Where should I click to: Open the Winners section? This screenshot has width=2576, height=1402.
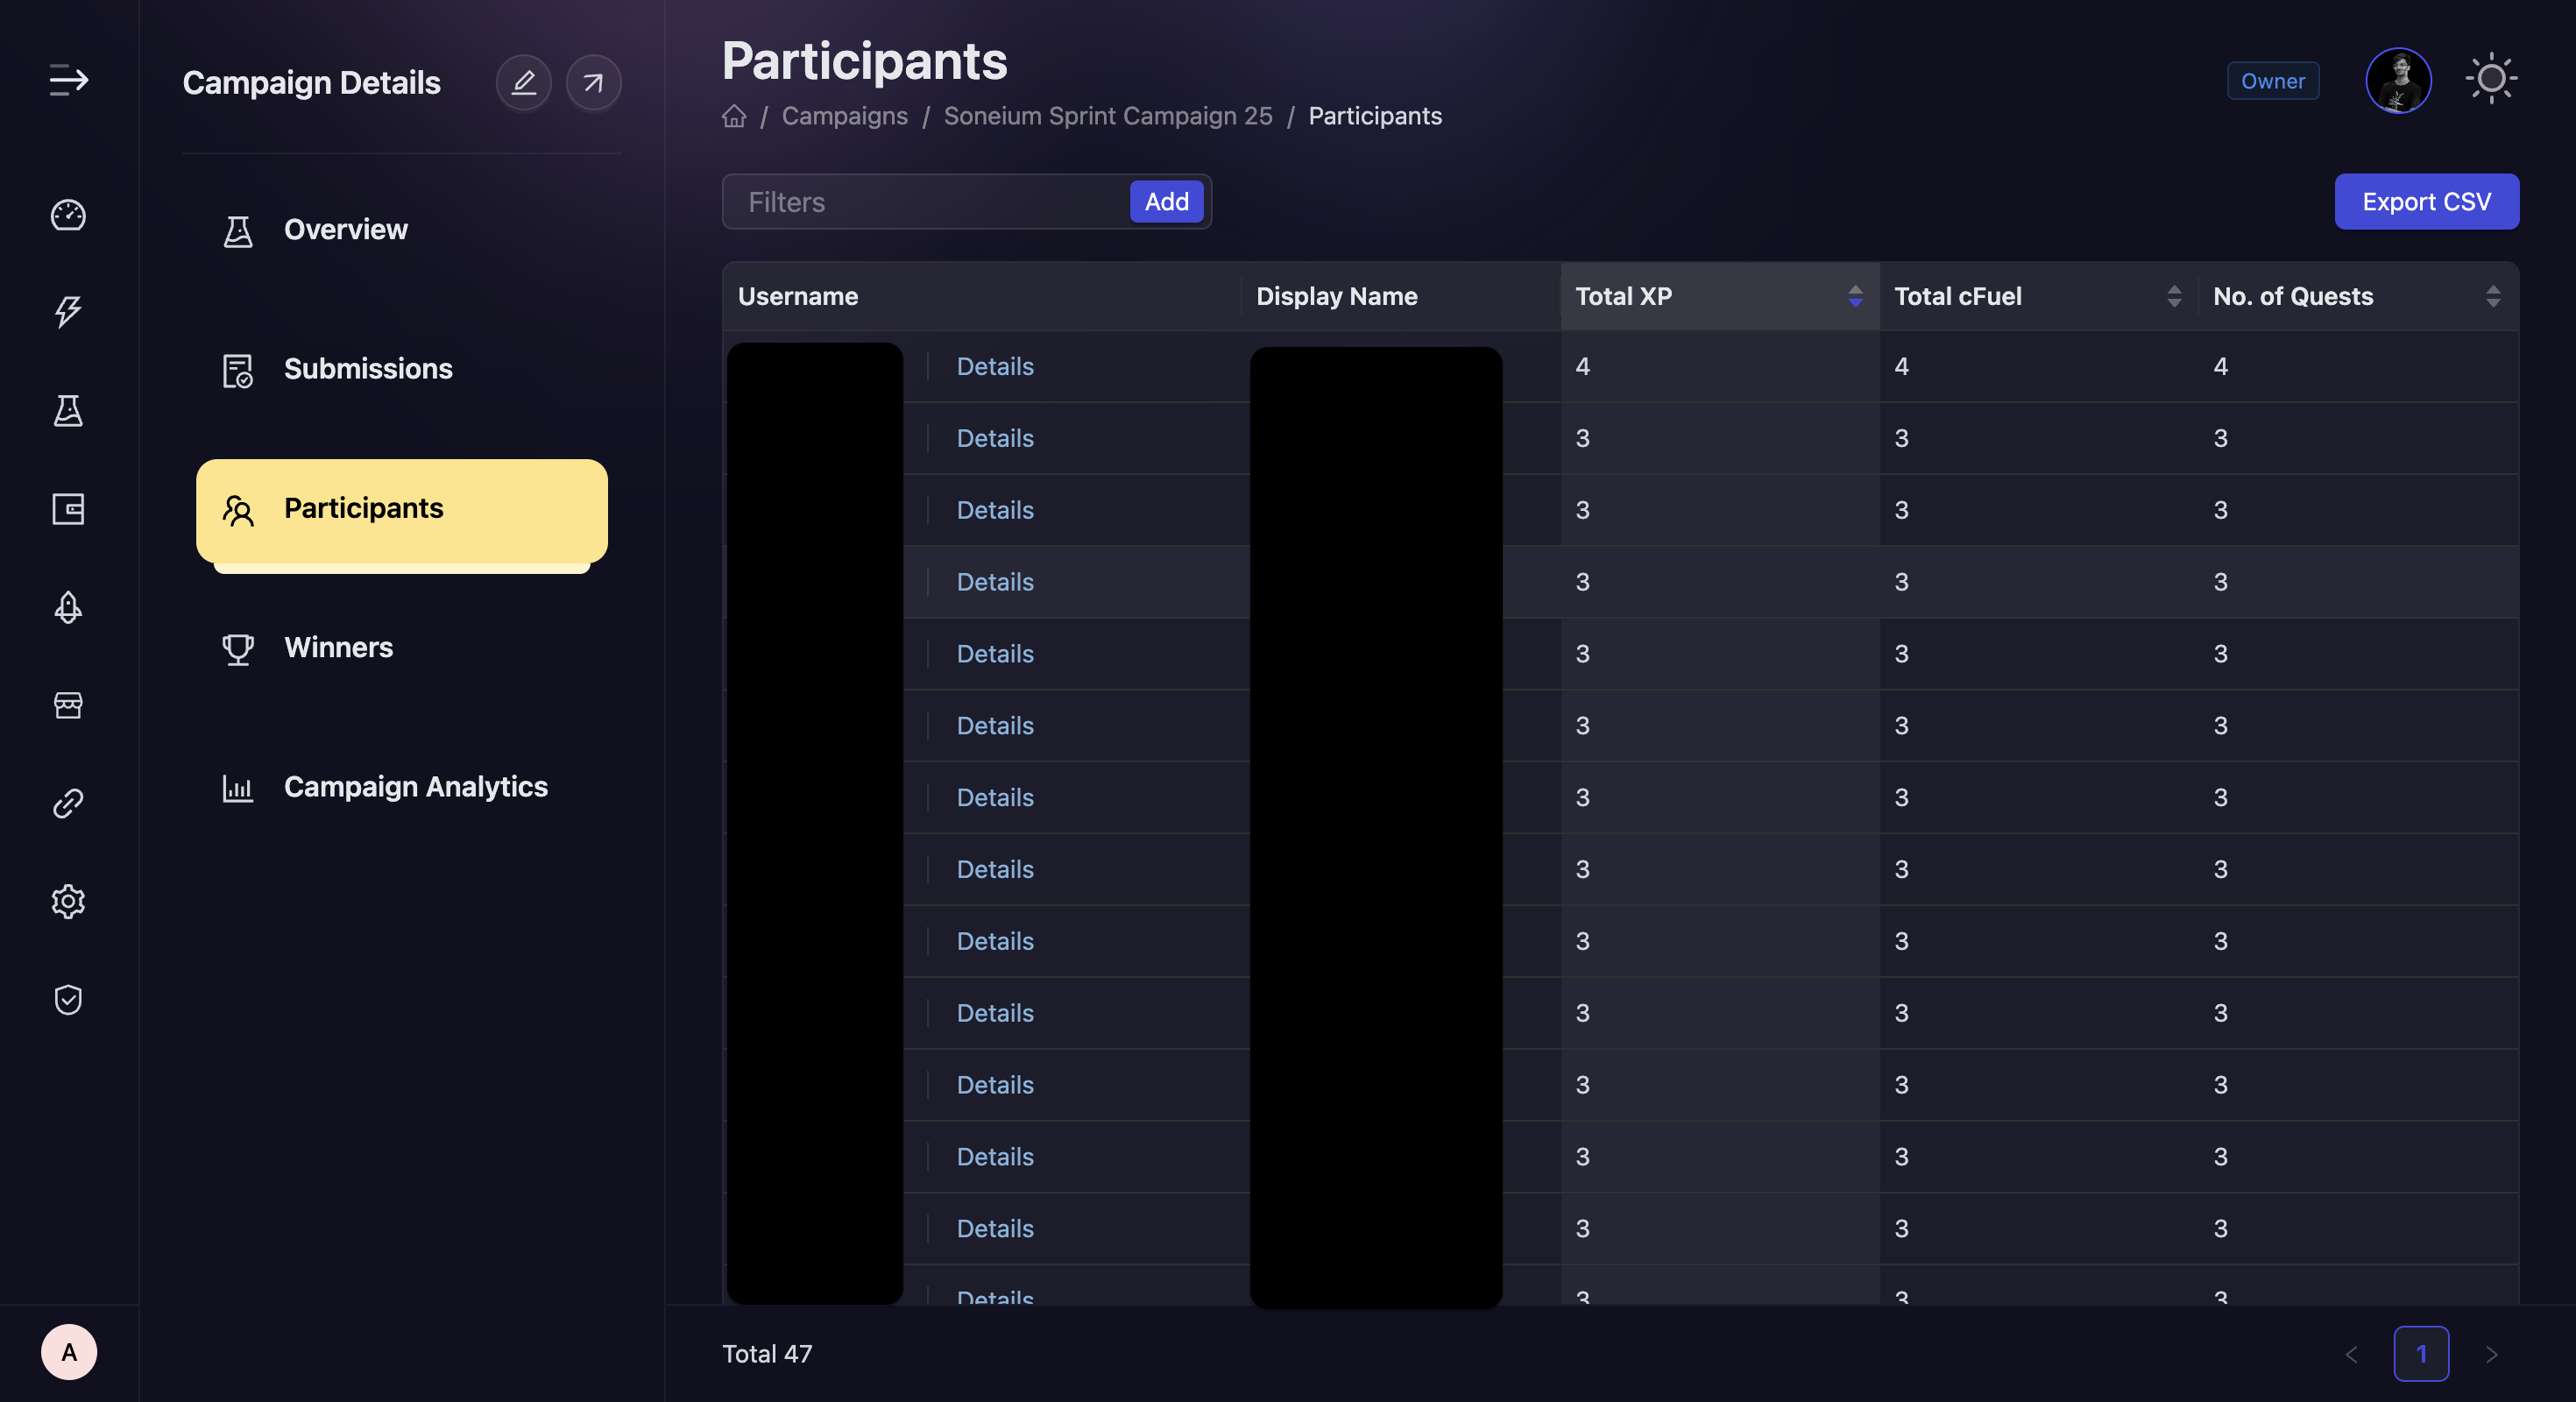tap(338, 647)
